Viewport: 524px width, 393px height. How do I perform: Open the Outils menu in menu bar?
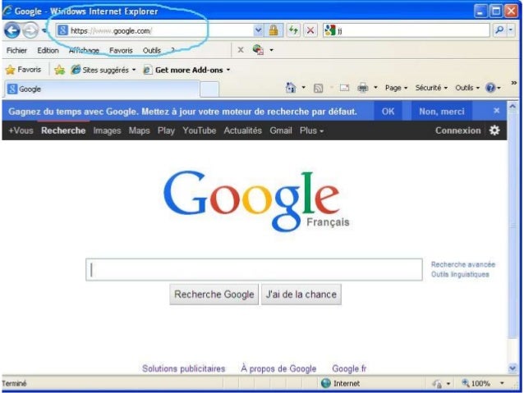tap(152, 50)
